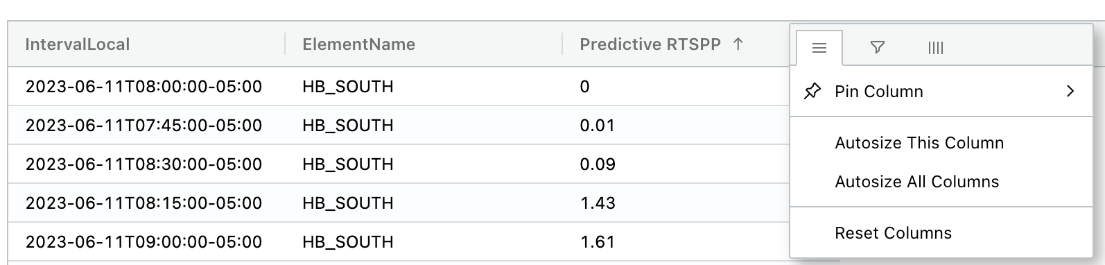1105x265 pixels.
Task: Expand Pin Column submenu chevron
Action: [1070, 92]
